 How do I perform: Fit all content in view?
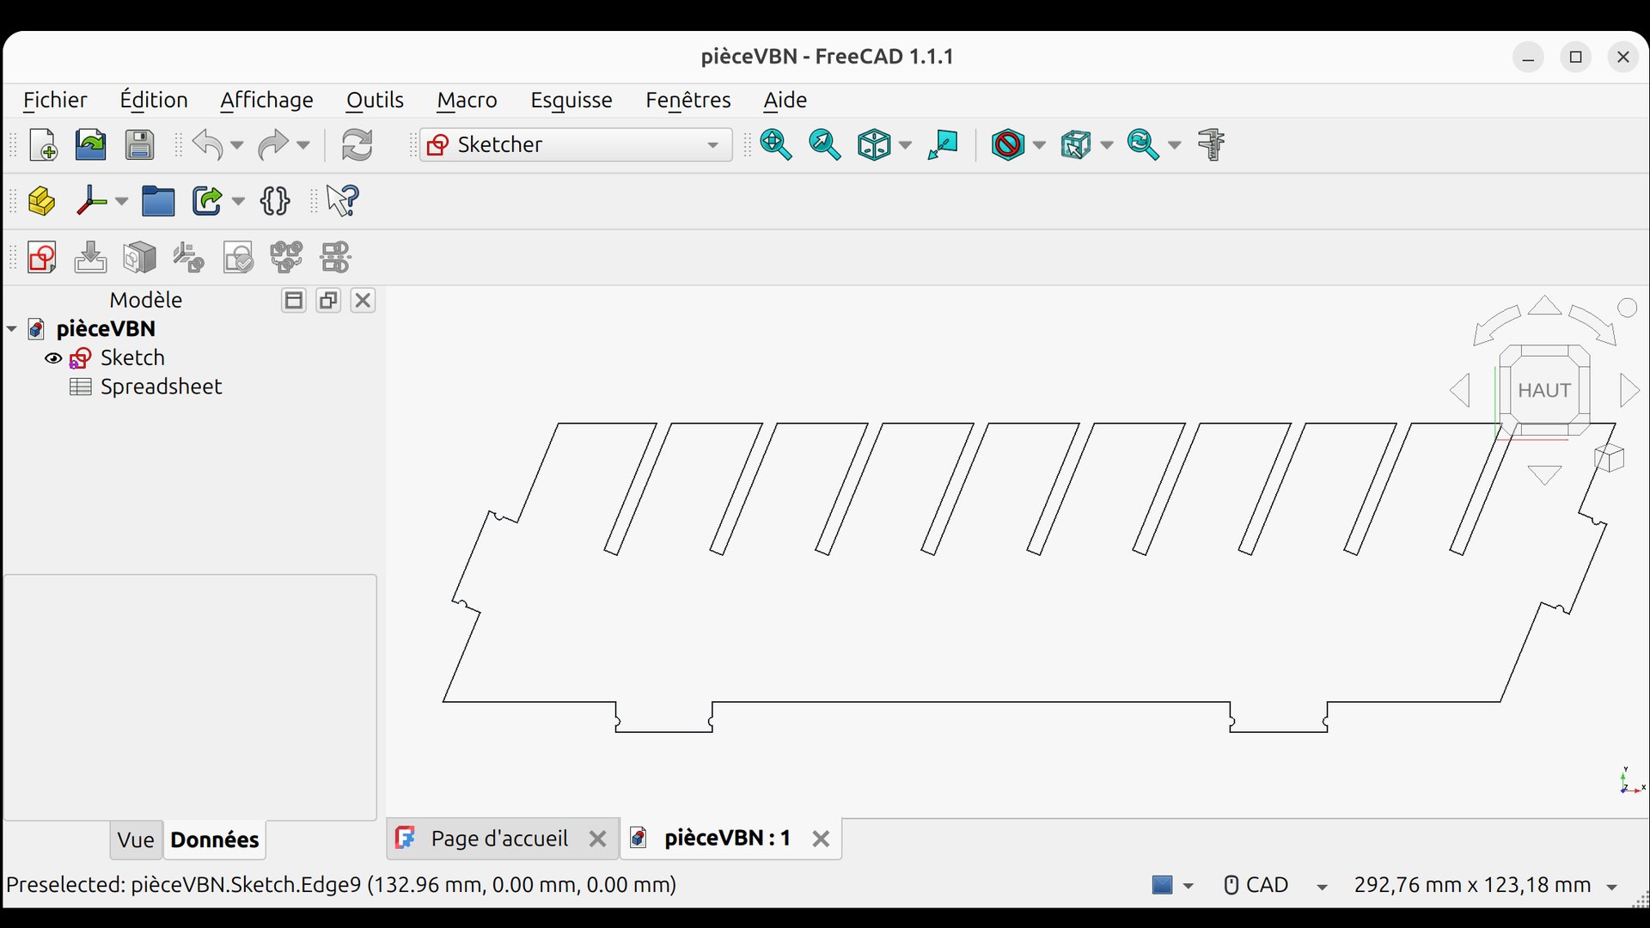tap(775, 144)
